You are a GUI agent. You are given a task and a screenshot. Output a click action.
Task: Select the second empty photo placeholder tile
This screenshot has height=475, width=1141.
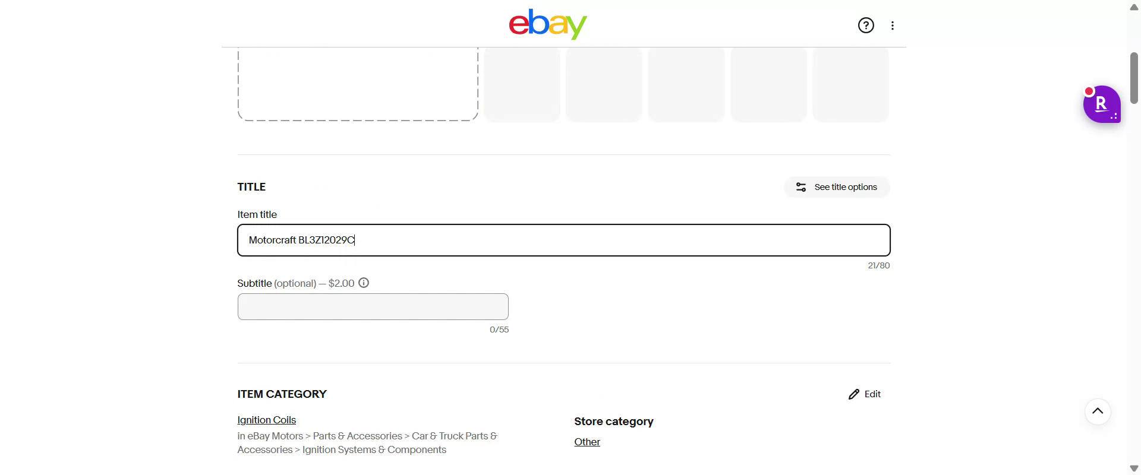pos(604,84)
